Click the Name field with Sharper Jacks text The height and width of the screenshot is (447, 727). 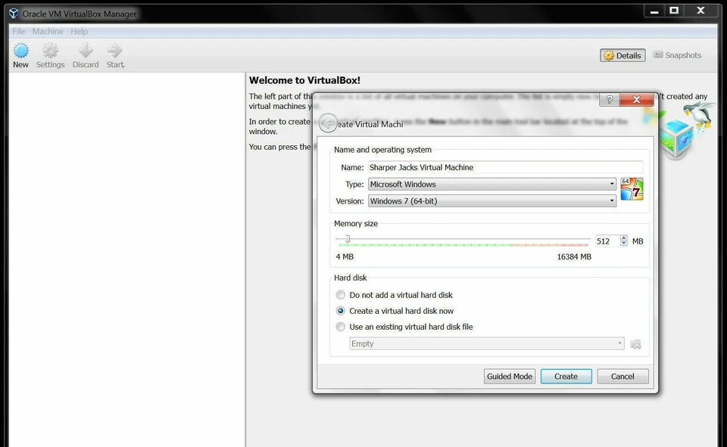pyautogui.click(x=505, y=167)
